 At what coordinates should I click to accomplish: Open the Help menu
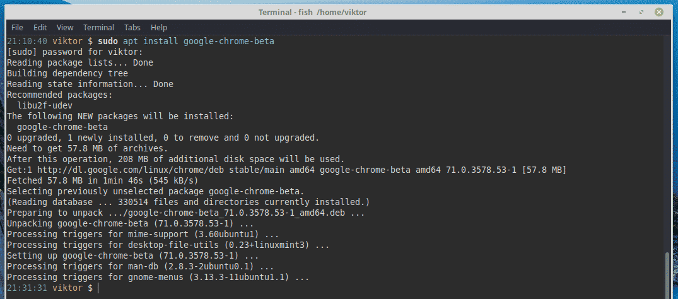(159, 27)
